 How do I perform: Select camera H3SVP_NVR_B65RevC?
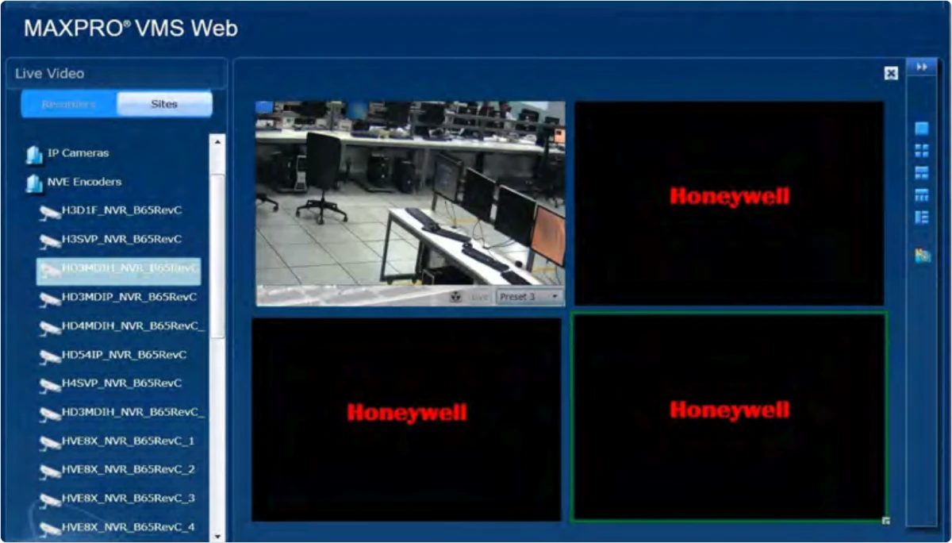point(121,239)
